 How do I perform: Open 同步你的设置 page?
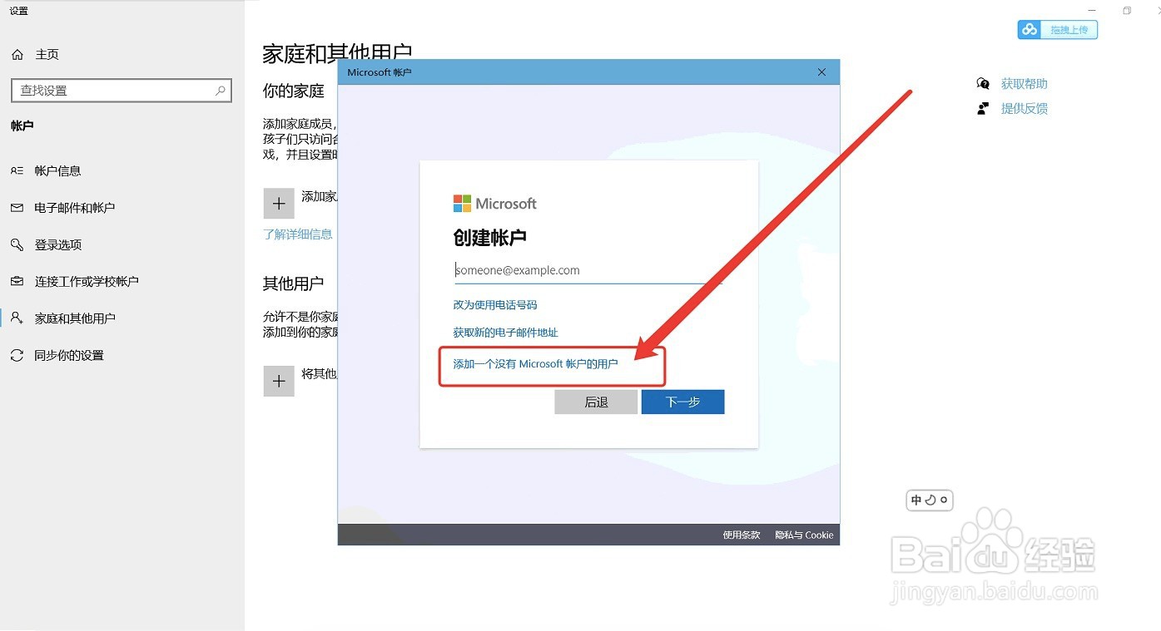(x=69, y=355)
